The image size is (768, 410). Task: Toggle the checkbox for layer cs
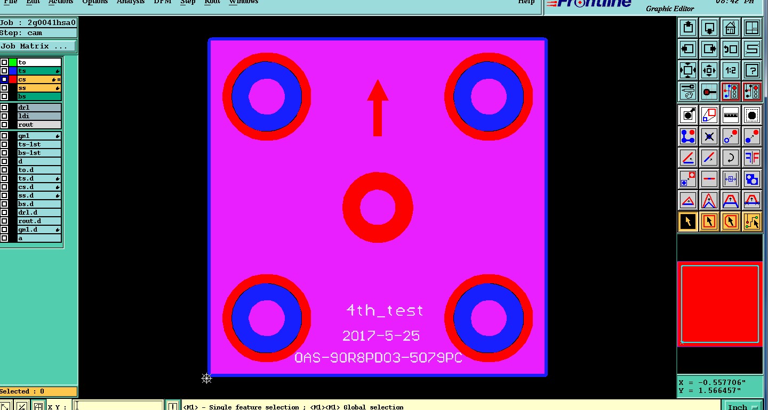pyautogui.click(x=4, y=79)
